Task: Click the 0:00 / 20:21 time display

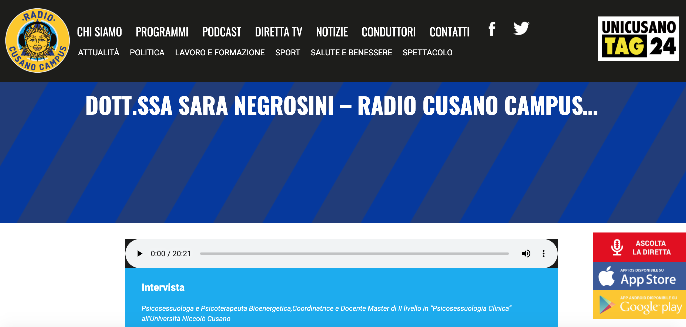Action: click(x=171, y=254)
